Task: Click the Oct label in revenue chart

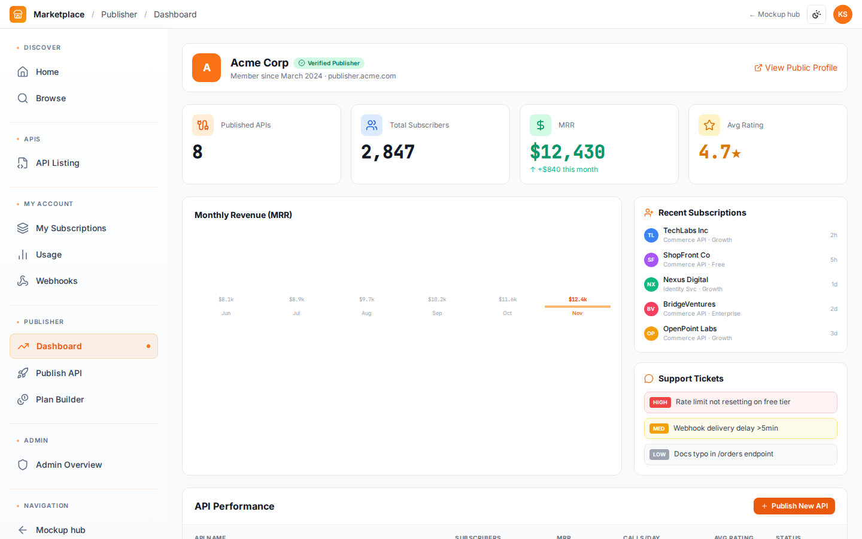Action: (x=507, y=313)
